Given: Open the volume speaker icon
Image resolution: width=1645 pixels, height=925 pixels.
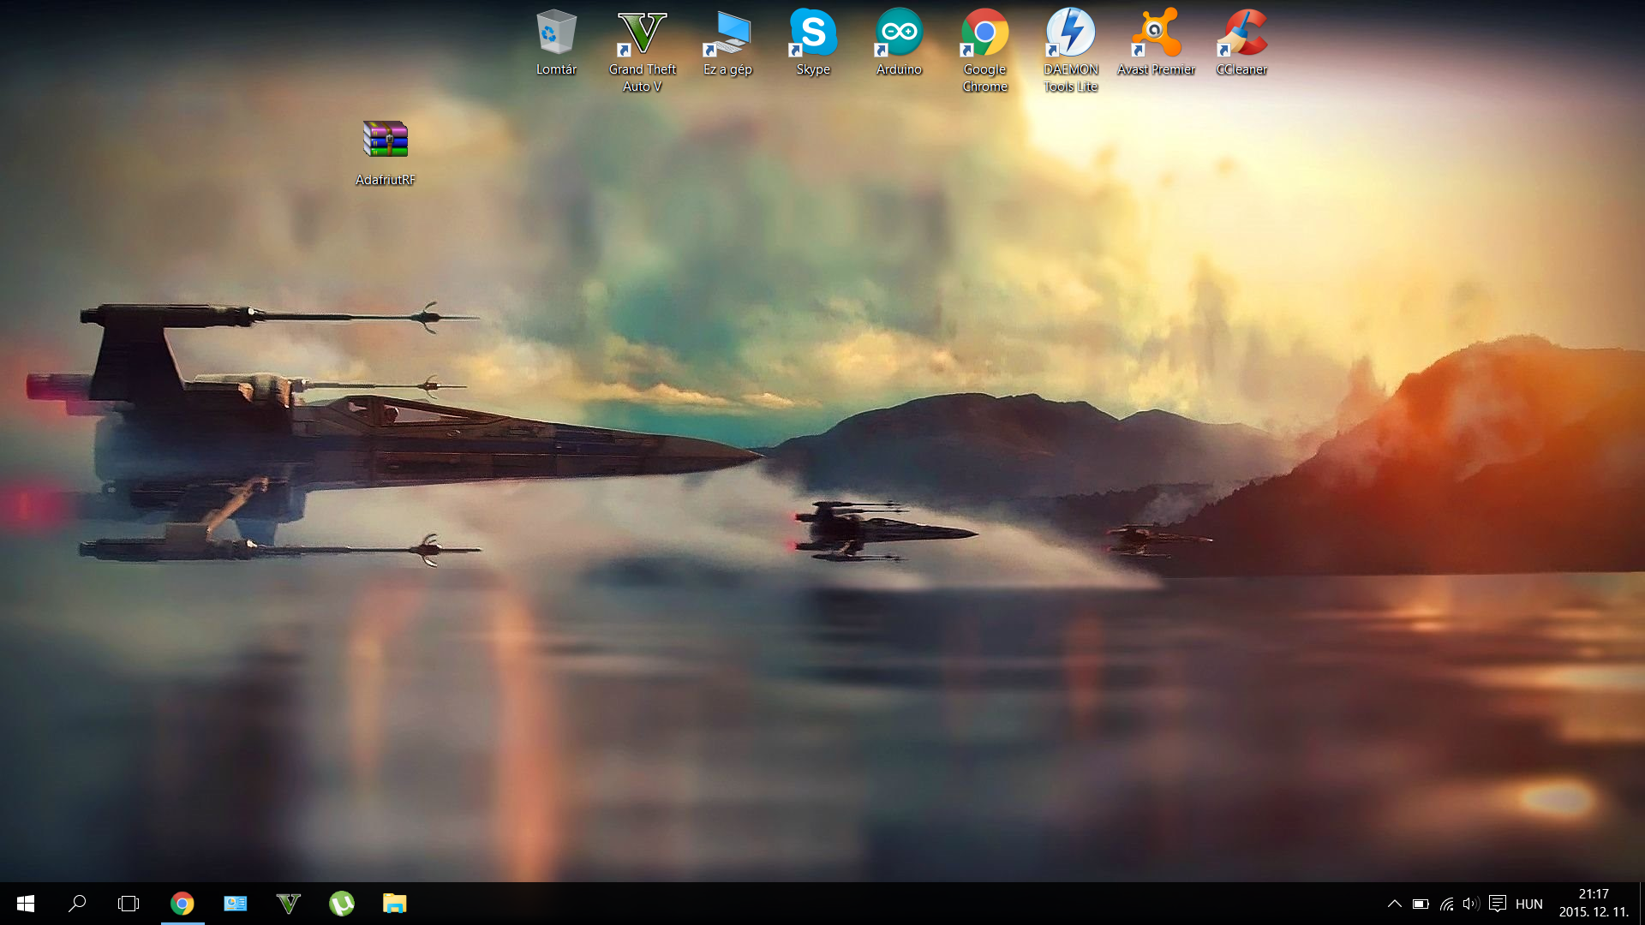Looking at the screenshot, I should point(1471,904).
